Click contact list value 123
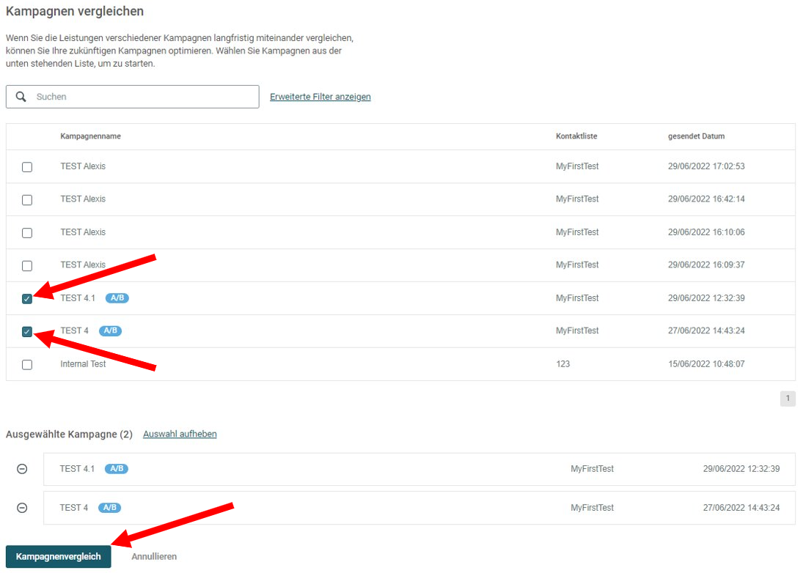Screen dimensions: 803x573 (562, 363)
